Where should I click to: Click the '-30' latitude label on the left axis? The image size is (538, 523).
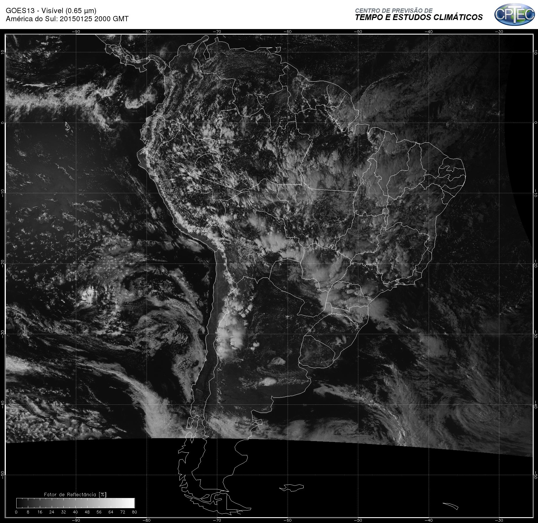3,334
